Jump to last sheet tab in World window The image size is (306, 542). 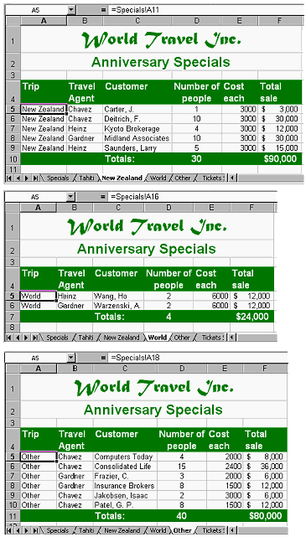pyautogui.click(x=35, y=338)
